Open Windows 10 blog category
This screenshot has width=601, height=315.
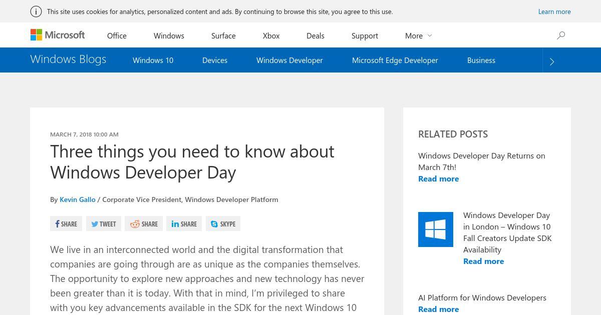pos(153,60)
